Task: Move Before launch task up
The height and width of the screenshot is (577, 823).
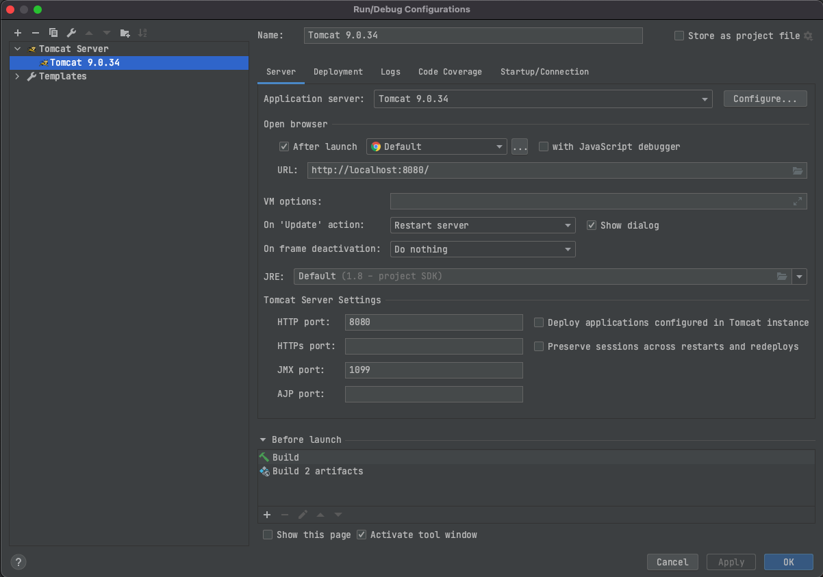Action: point(320,515)
